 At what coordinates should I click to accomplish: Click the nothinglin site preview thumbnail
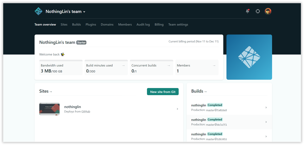point(49,109)
